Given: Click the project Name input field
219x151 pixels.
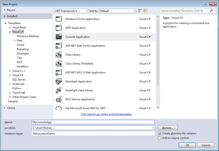Looking at the screenshot, I should [92, 122].
